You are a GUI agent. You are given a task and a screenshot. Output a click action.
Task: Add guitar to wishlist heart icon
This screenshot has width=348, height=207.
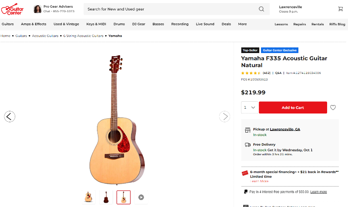click(x=333, y=107)
